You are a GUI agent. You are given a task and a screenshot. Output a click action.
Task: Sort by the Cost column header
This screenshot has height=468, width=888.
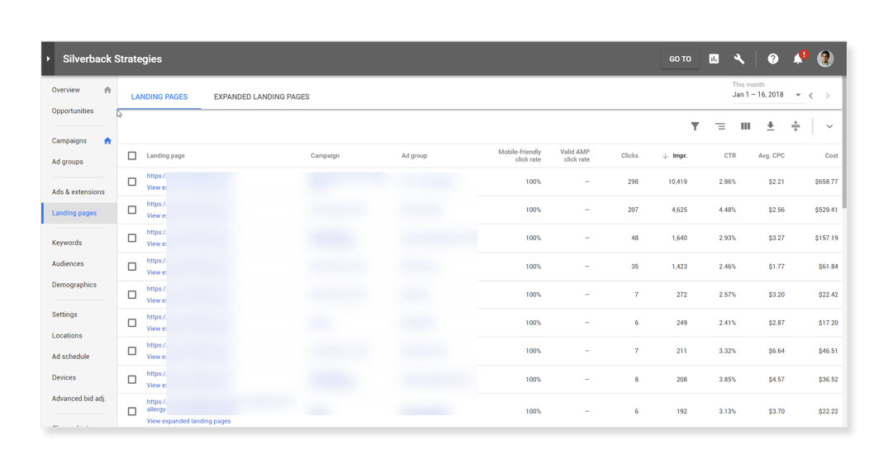tap(831, 156)
